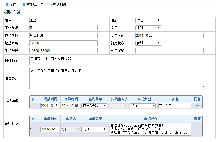Viewport: 219px width, 142px height.
Task: Click the 保存后新增 button
Action: coord(33,5)
